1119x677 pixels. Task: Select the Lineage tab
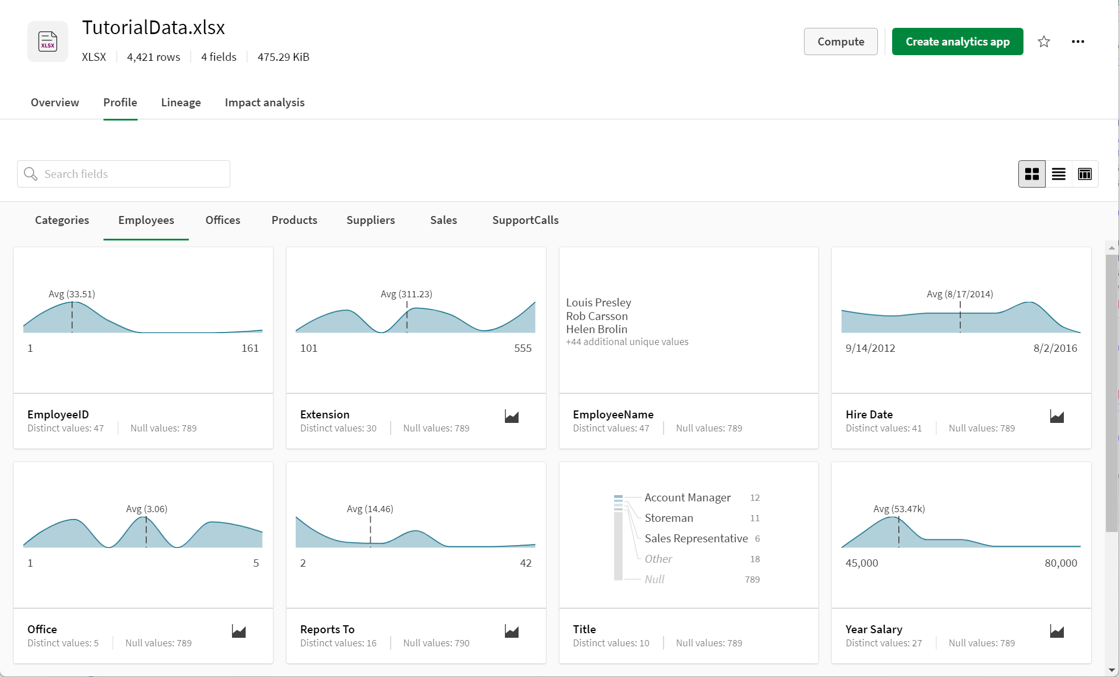coord(181,102)
